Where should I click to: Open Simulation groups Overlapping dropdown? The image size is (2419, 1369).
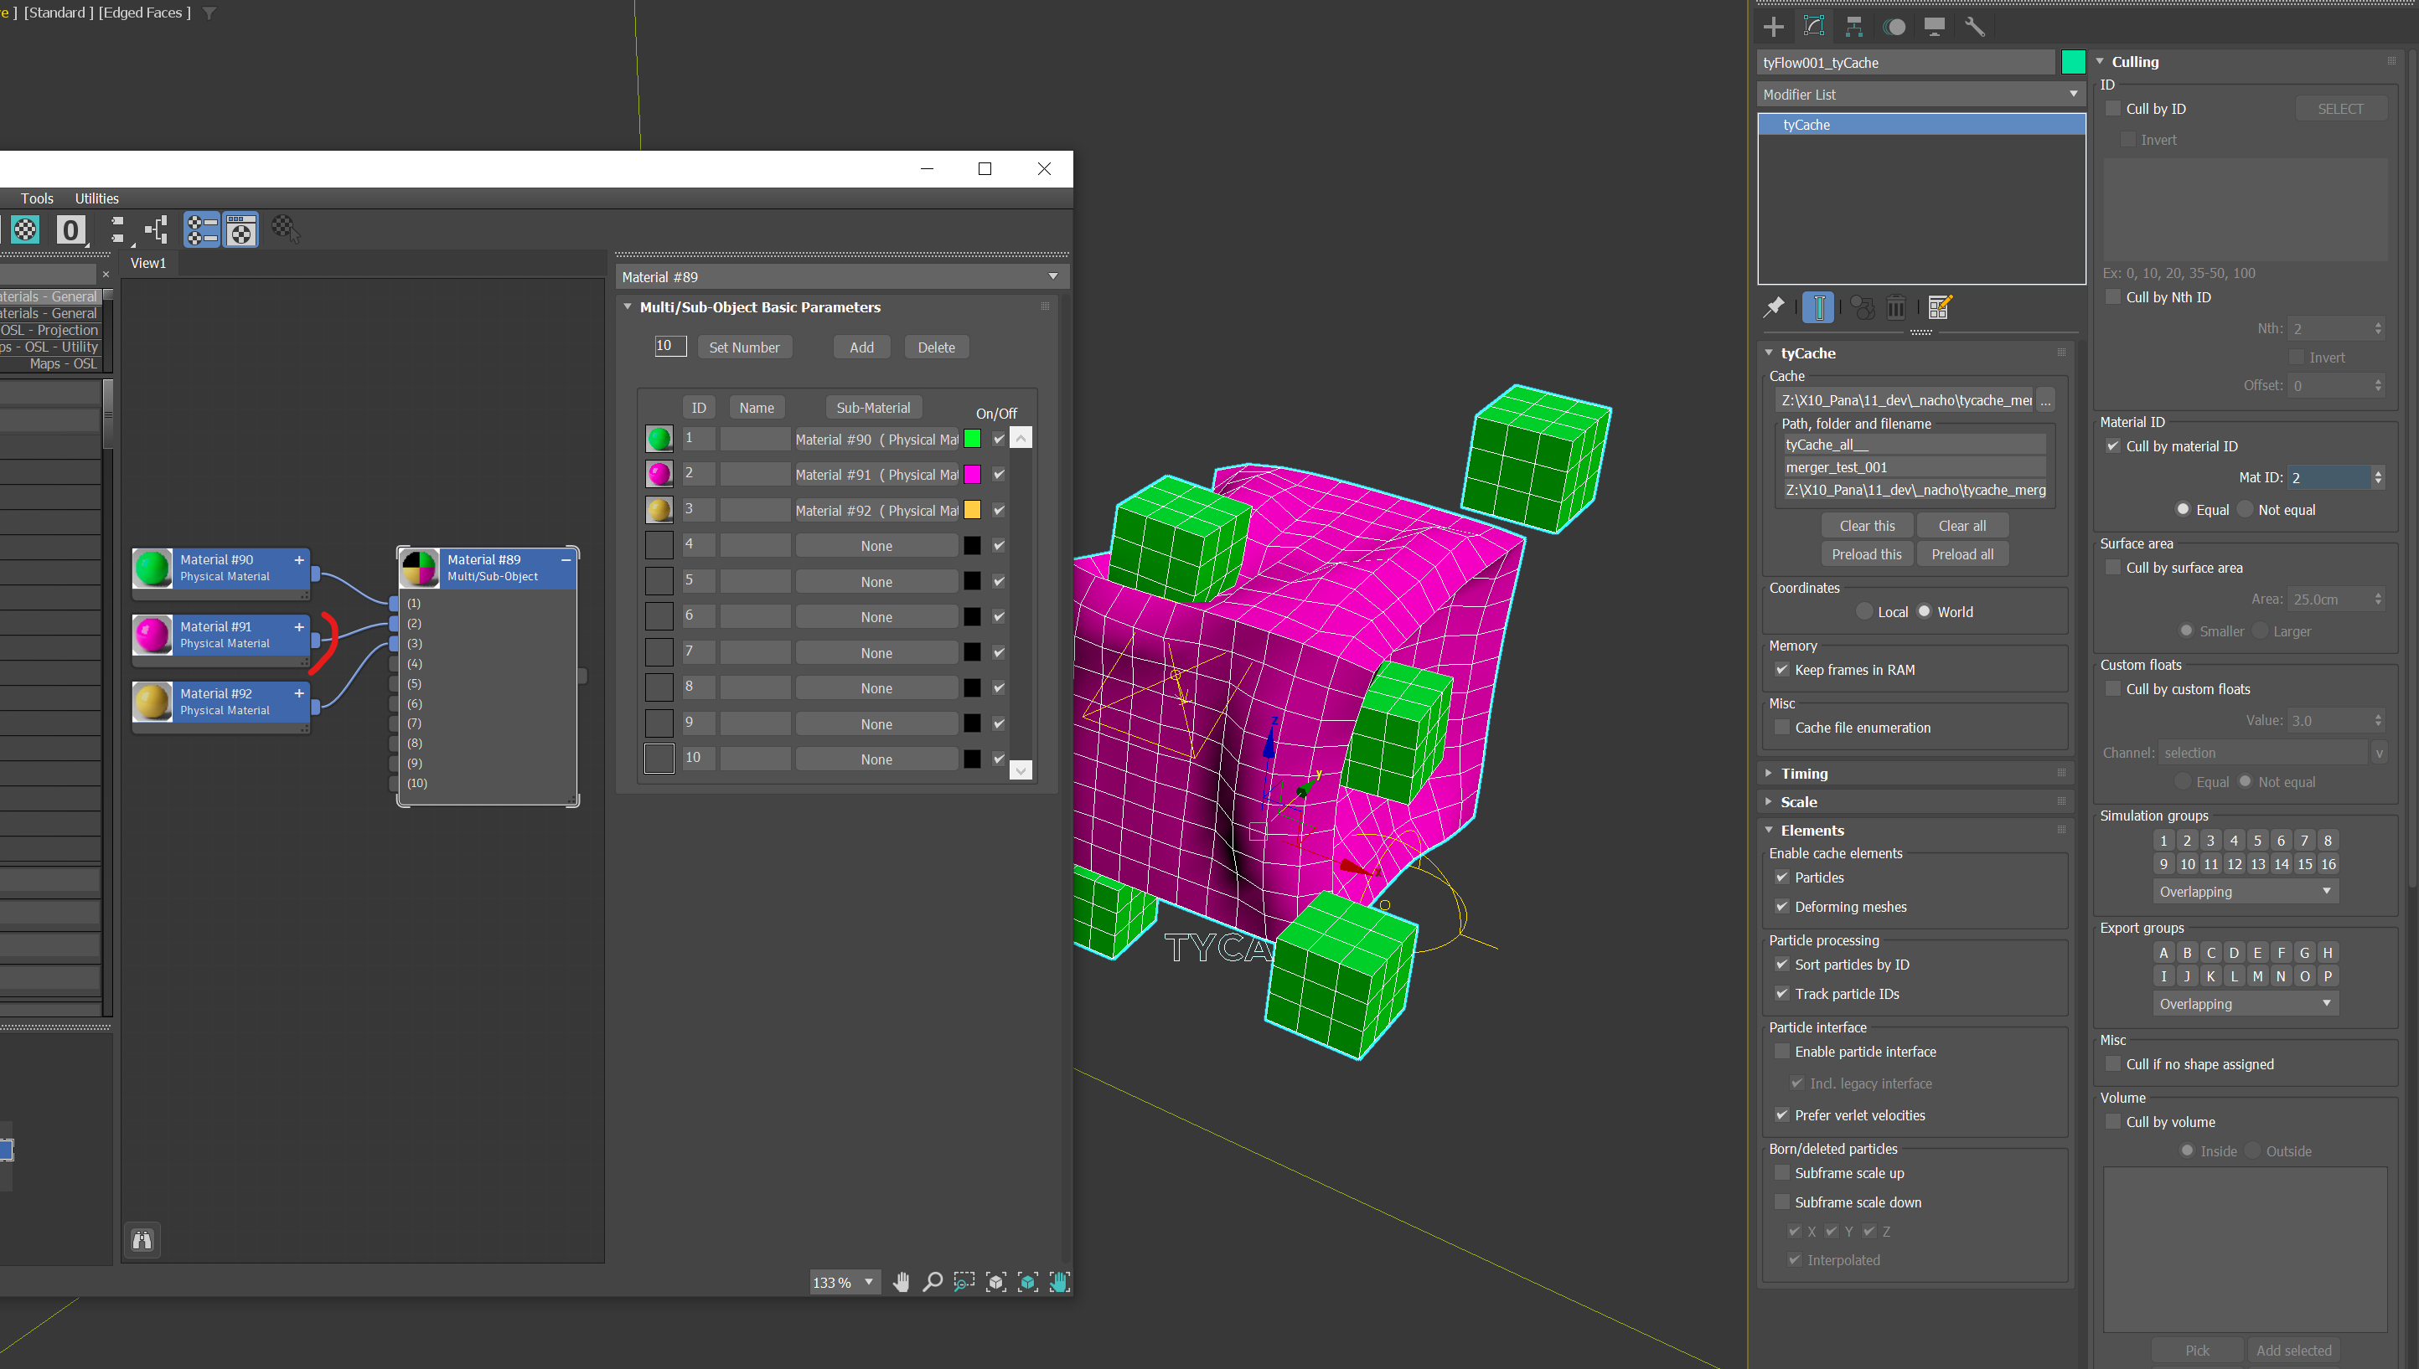tap(2245, 892)
